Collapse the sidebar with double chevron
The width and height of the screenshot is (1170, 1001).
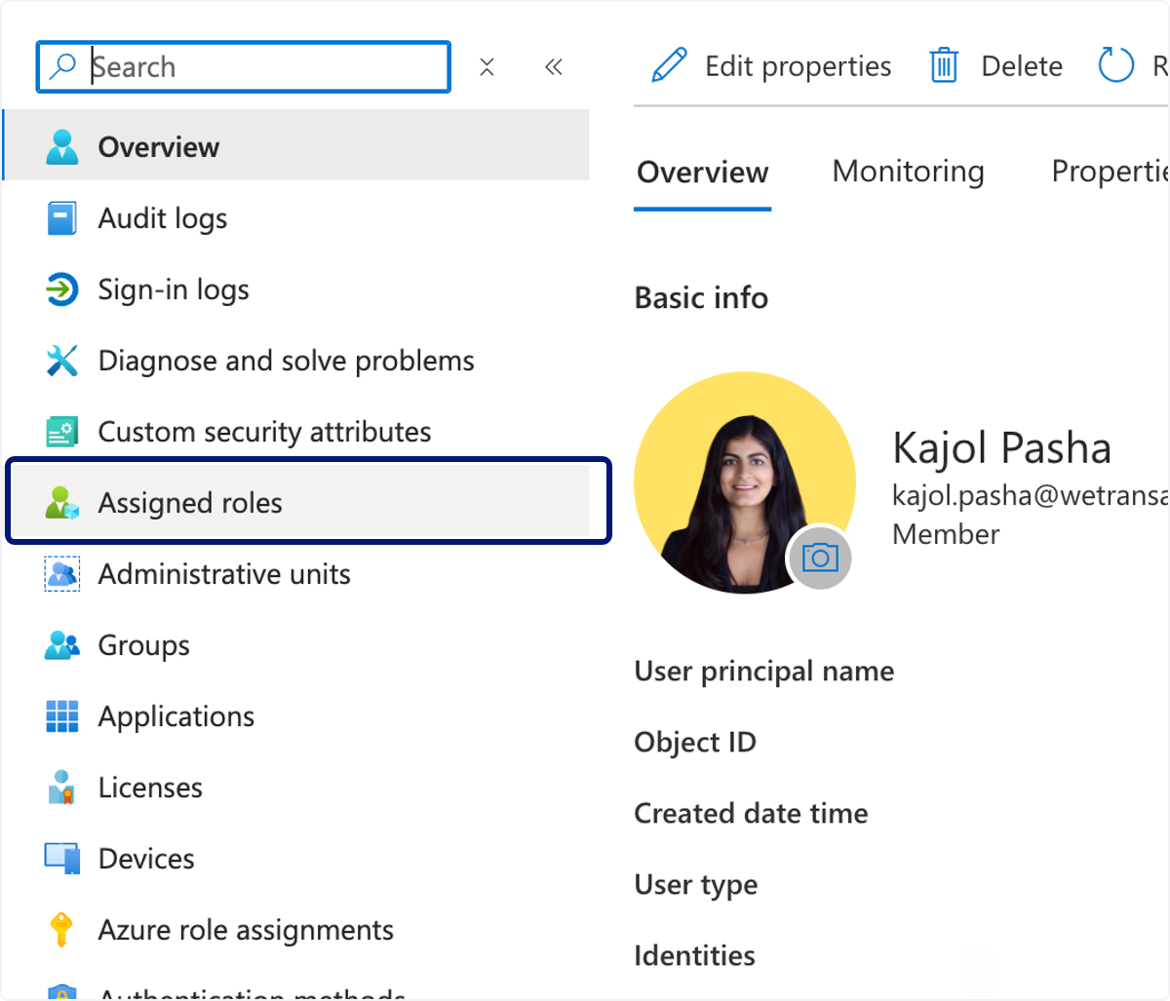tap(554, 66)
